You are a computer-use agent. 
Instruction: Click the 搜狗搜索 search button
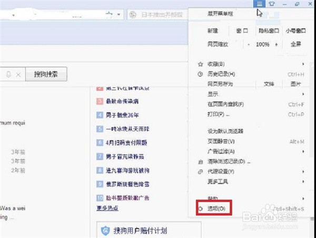[50, 75]
